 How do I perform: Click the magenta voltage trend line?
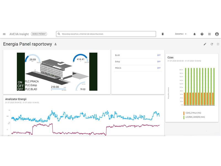click(x=85, y=129)
